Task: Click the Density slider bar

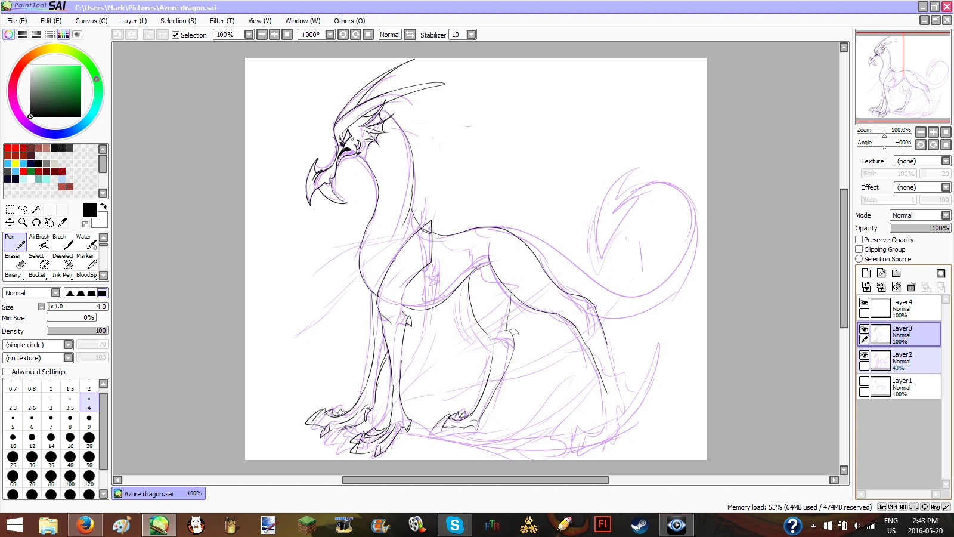Action: (78, 331)
